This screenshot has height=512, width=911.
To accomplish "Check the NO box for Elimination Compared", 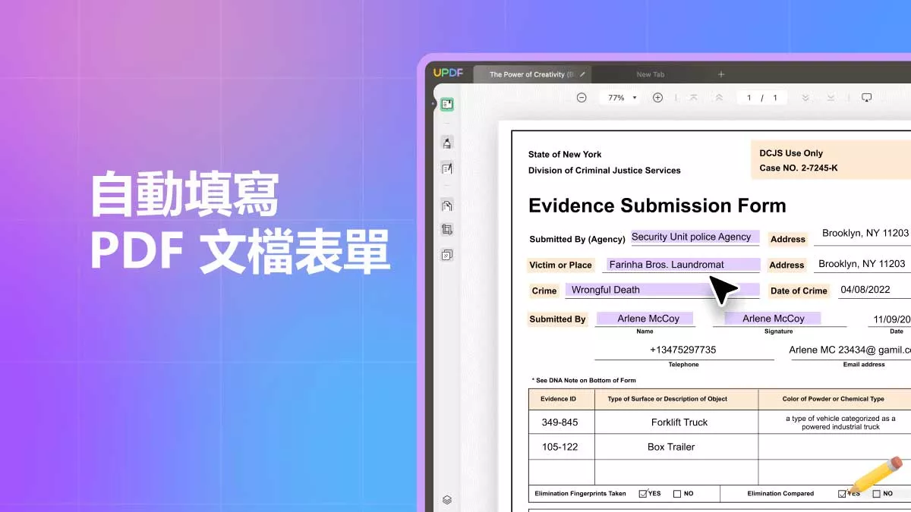I will click(878, 494).
